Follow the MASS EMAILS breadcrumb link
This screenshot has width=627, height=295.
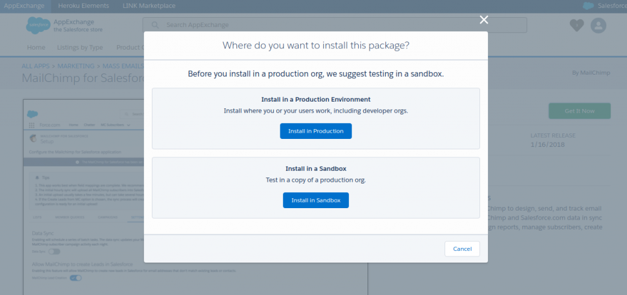[123, 66]
